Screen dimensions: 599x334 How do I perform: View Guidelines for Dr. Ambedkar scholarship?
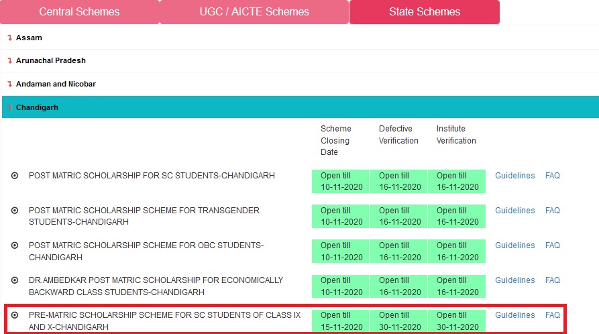coord(514,280)
